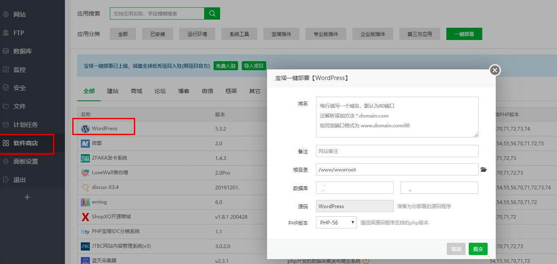Click the ShopXO red X icon

click(x=85, y=217)
